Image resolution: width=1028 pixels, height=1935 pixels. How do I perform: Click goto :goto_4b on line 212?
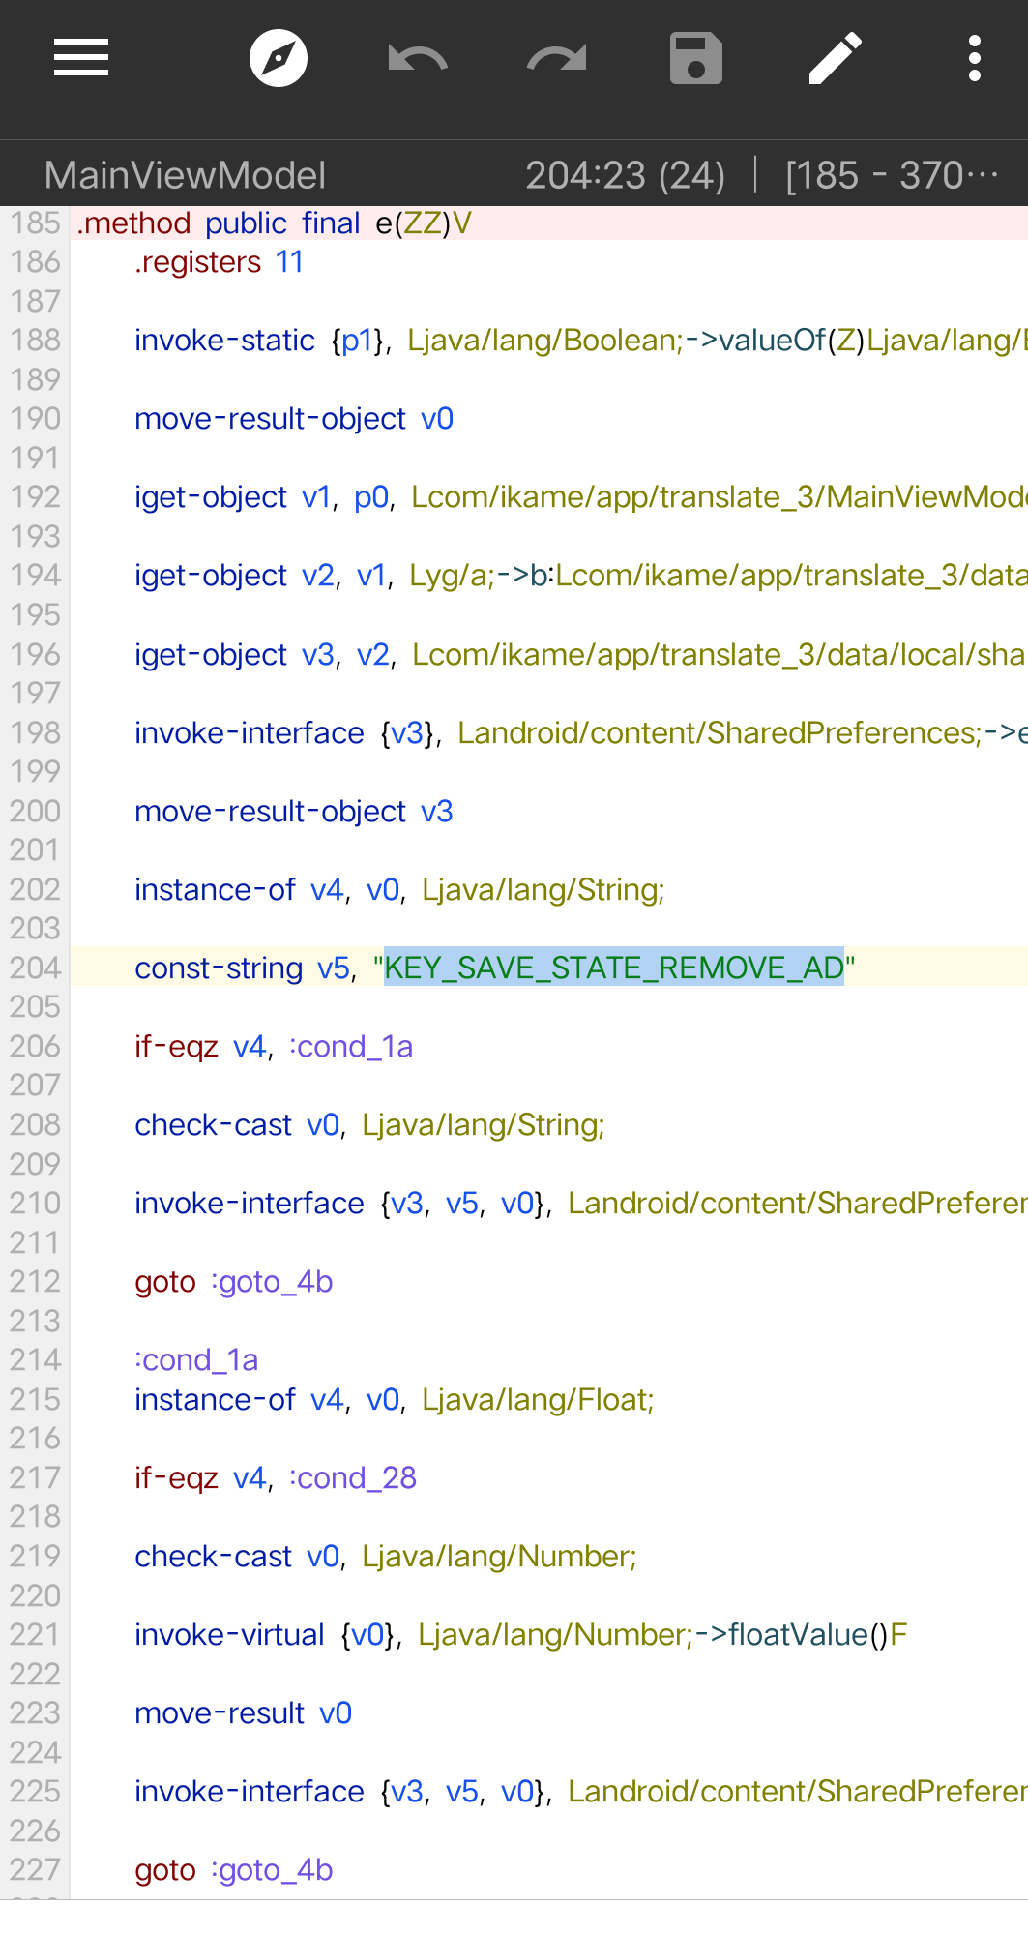click(x=234, y=1282)
